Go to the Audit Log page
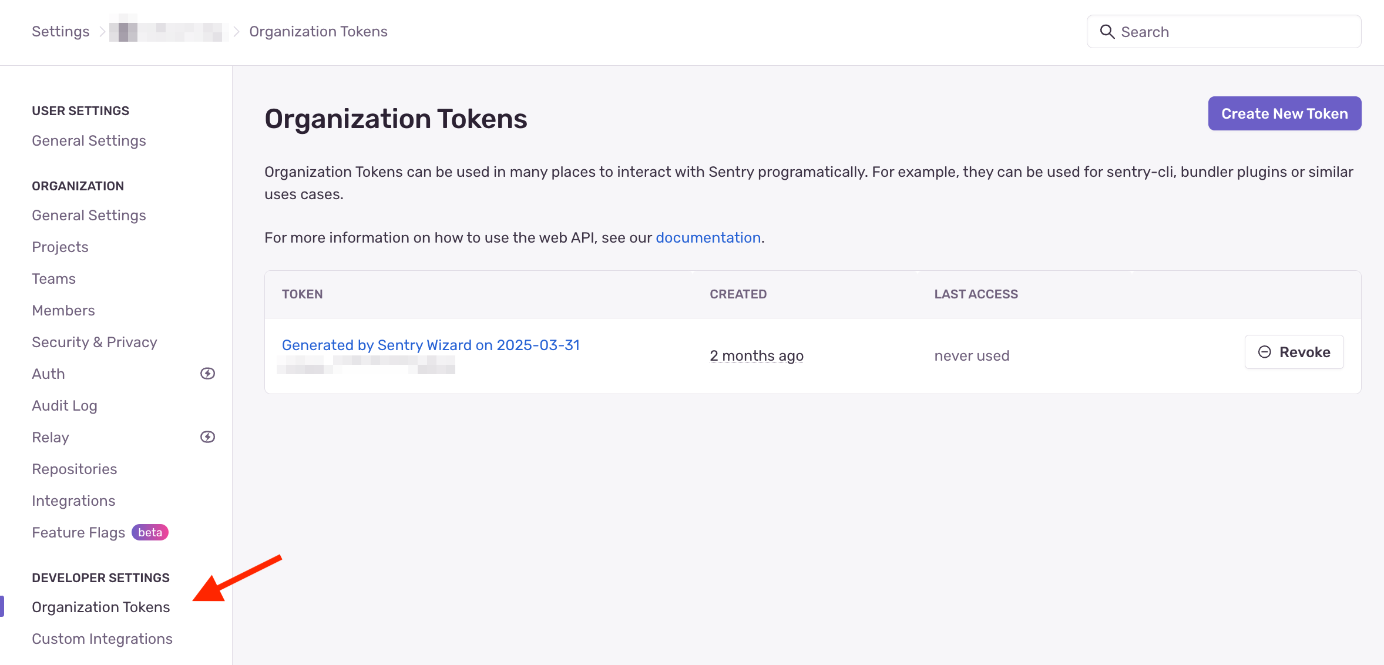 65,405
